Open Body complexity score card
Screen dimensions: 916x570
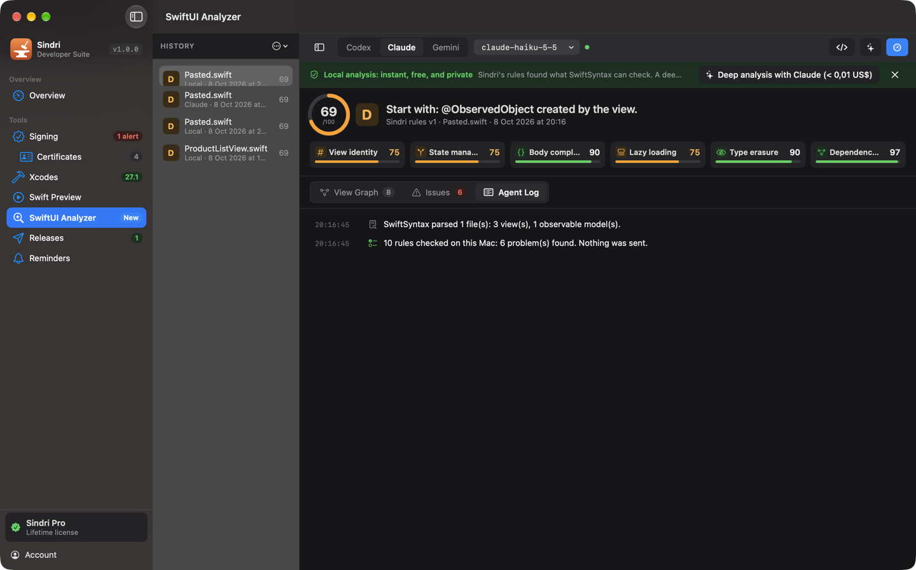[x=557, y=155]
